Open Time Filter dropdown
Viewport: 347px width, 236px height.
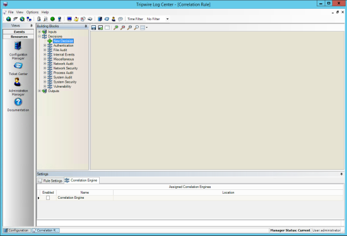pyautogui.click(x=168, y=19)
